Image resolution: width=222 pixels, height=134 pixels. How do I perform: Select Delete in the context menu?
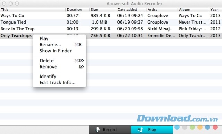click(x=59, y=61)
